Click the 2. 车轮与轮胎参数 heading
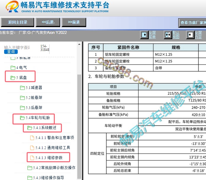 [106, 76]
